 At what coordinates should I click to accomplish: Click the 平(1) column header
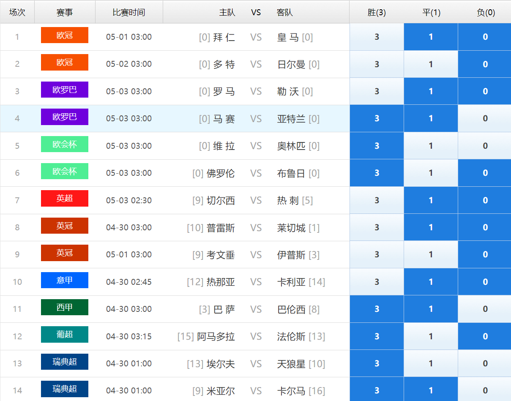(x=431, y=12)
